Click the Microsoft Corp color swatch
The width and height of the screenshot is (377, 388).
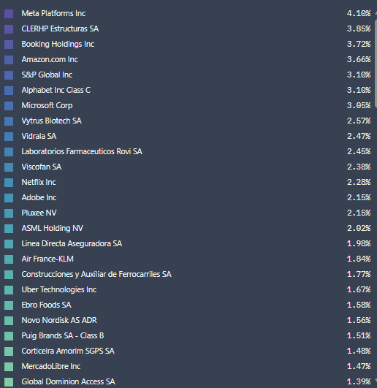pyautogui.click(x=9, y=106)
